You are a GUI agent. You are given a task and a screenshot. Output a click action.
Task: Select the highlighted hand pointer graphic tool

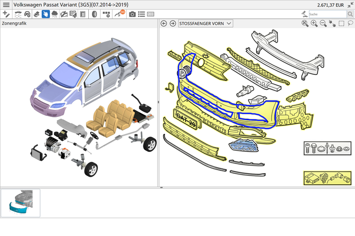click(x=45, y=14)
